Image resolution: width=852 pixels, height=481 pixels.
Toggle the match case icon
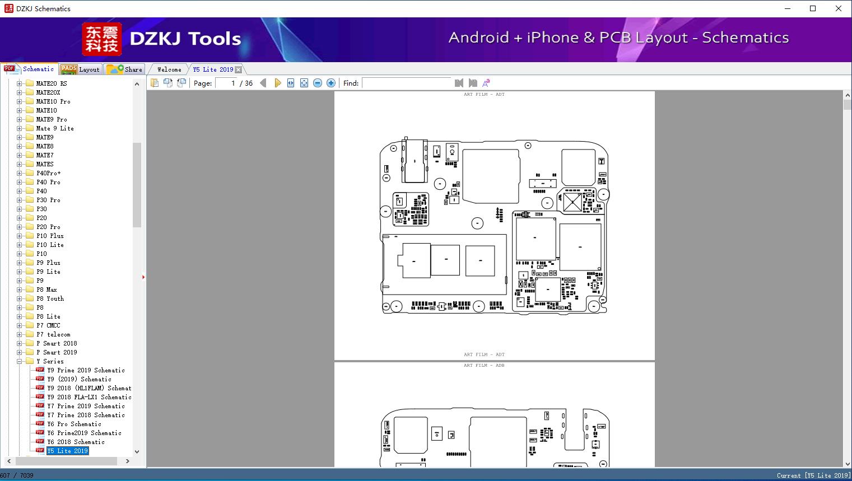(486, 83)
